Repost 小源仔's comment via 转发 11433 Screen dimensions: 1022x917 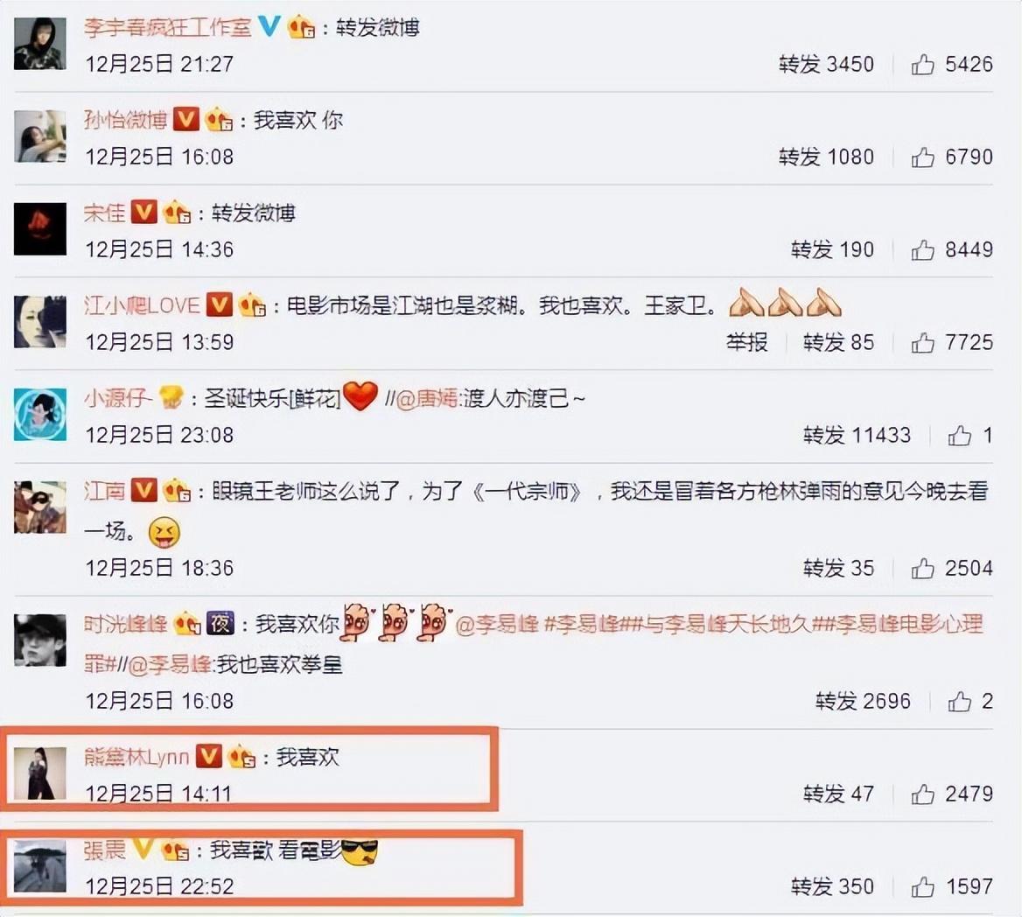click(857, 435)
